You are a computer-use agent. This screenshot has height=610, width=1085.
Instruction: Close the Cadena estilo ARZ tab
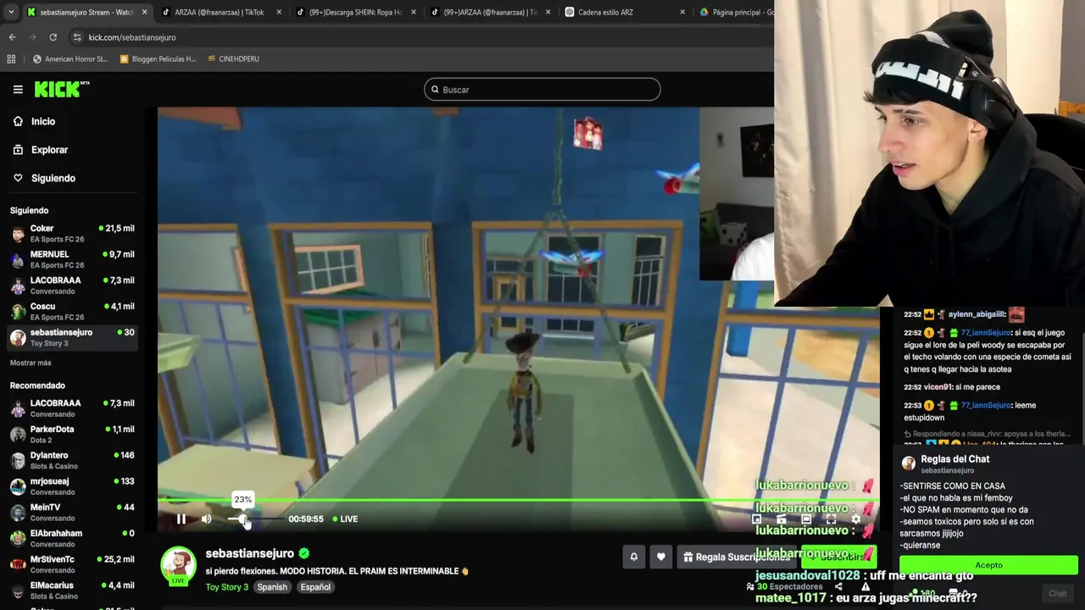tap(682, 12)
